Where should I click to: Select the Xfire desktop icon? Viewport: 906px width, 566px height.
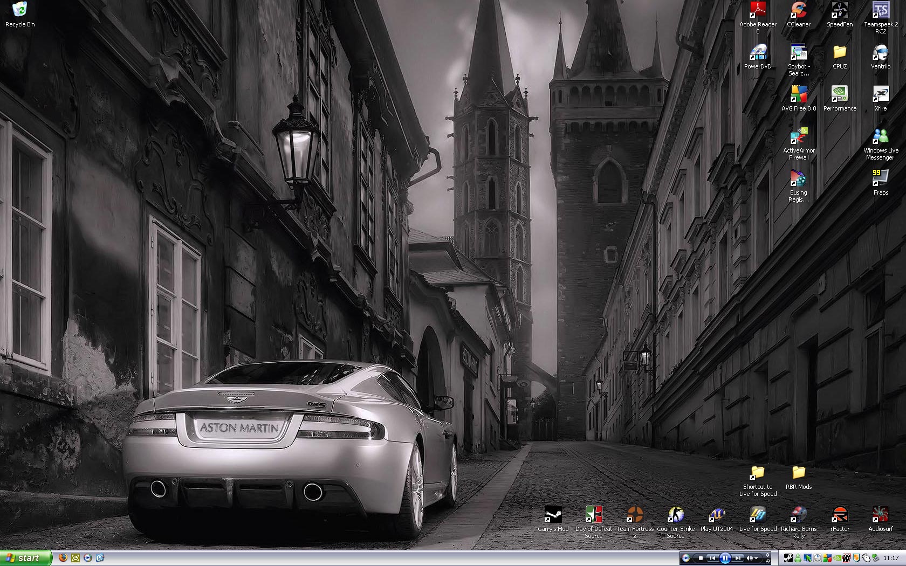tap(881, 99)
